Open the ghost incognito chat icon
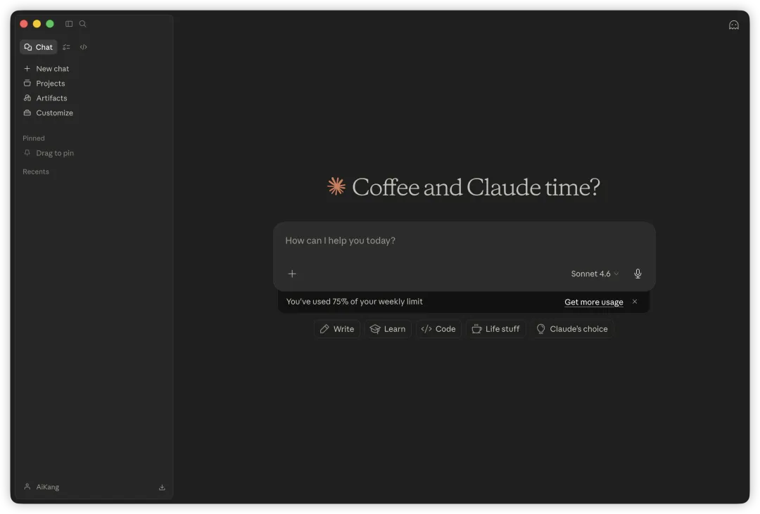The image size is (760, 514). tap(734, 25)
